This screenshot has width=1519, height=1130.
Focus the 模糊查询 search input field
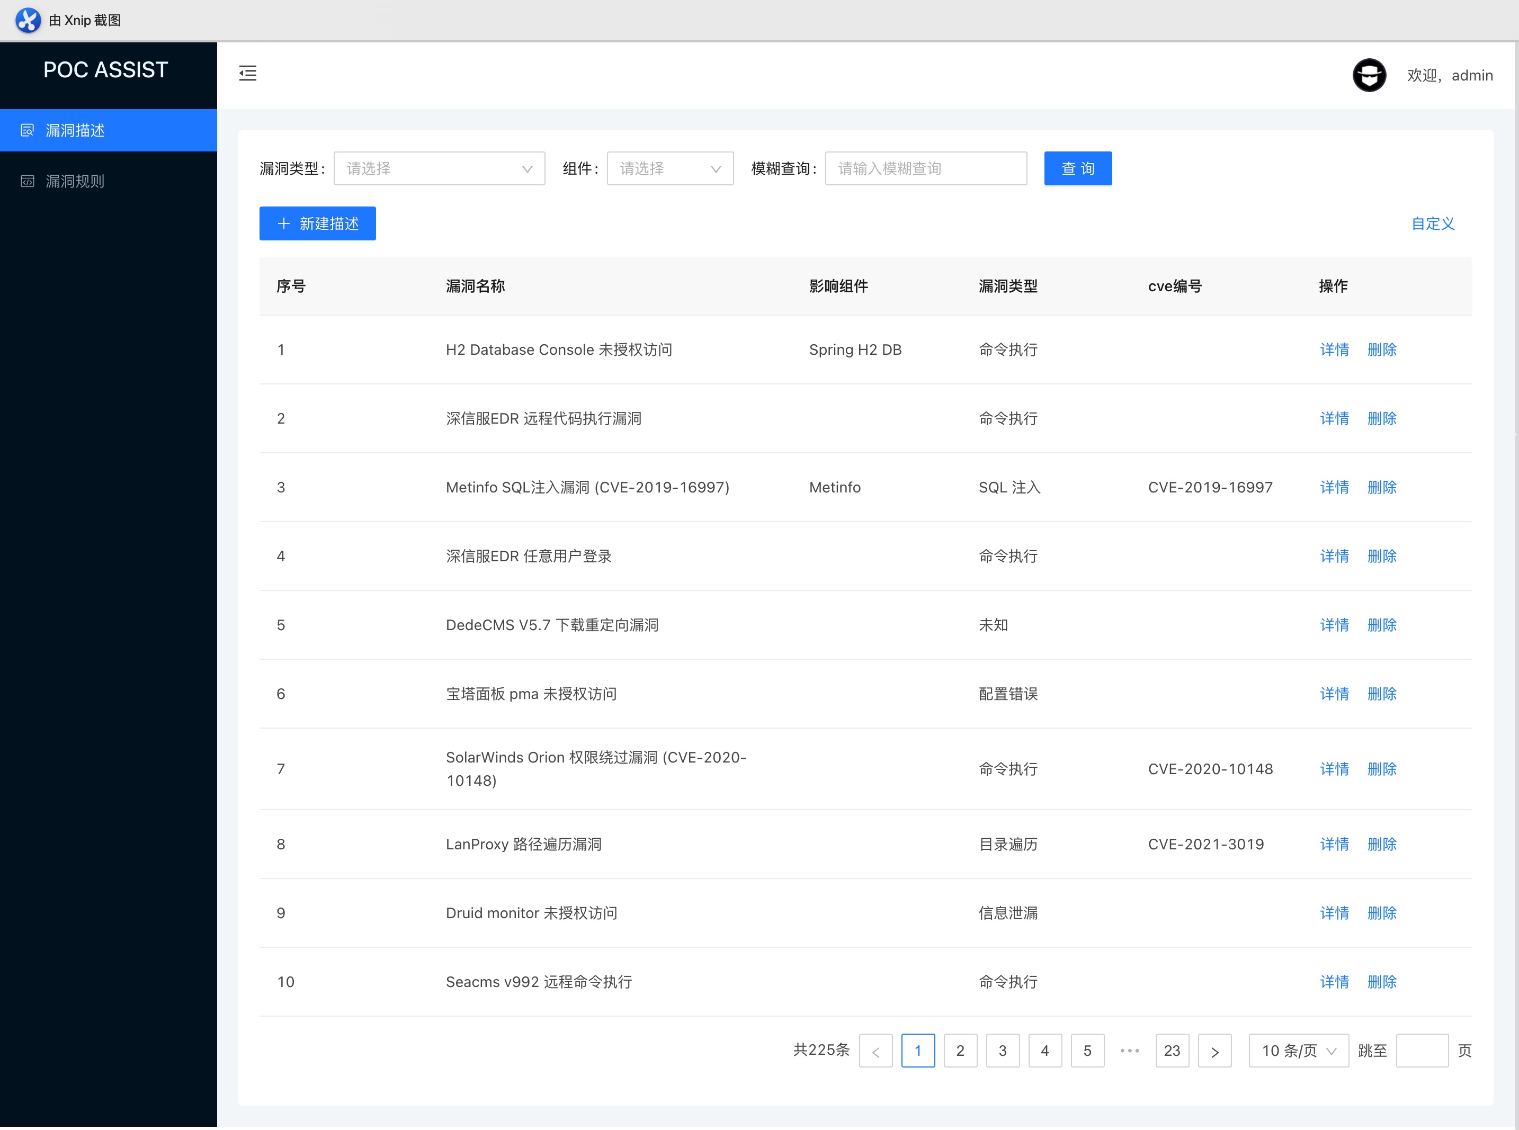[x=925, y=168]
